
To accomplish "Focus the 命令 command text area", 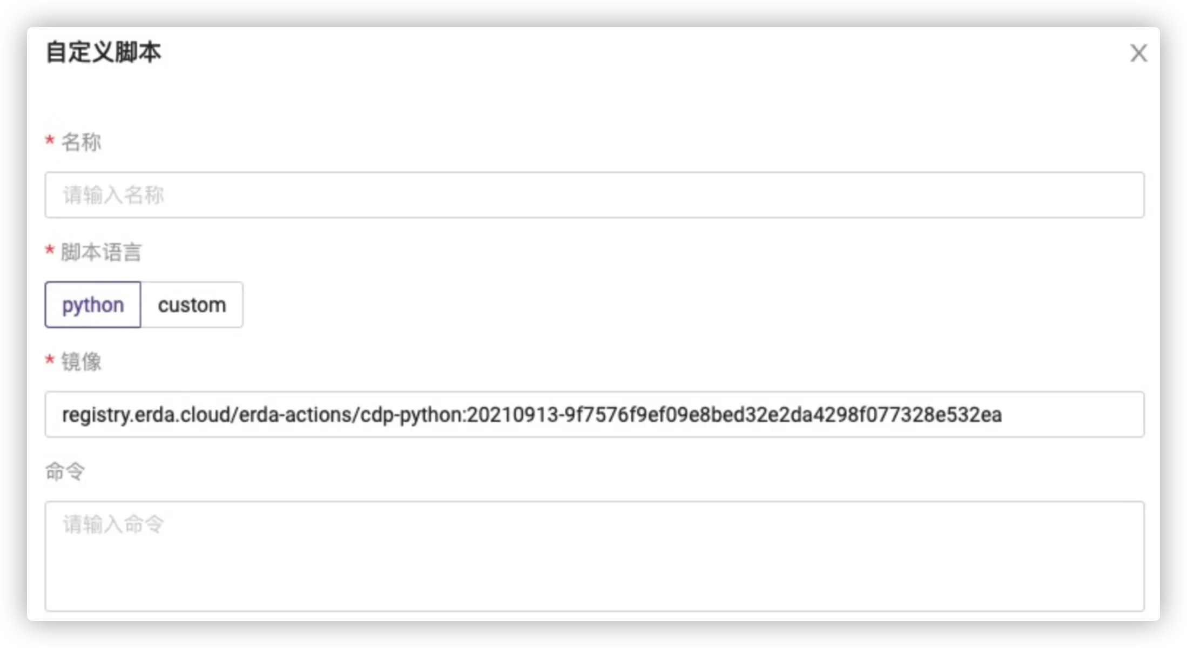I will (594, 556).
